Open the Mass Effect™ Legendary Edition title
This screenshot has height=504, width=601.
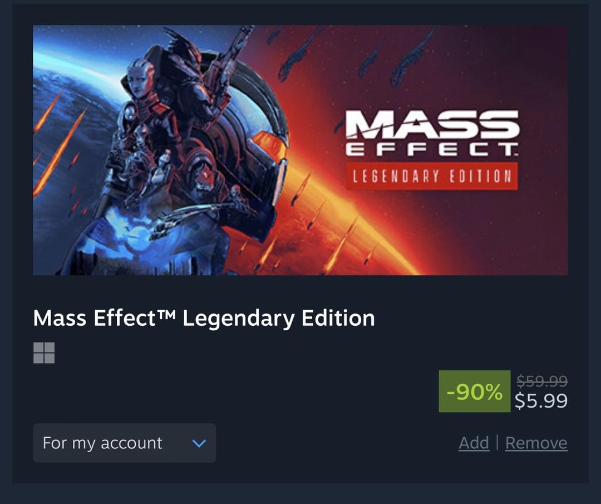(x=204, y=319)
